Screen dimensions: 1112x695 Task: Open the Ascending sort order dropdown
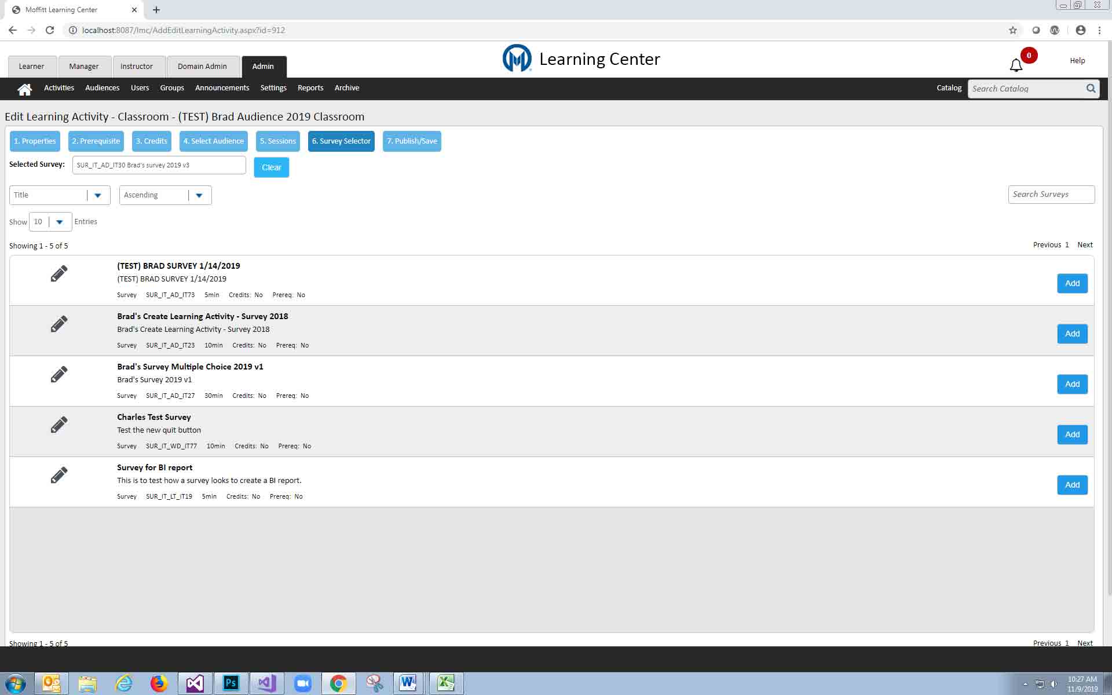199,195
